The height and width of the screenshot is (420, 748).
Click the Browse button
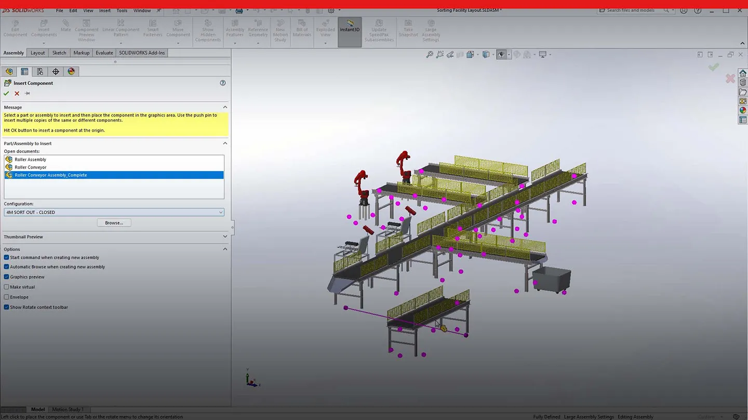tap(114, 222)
